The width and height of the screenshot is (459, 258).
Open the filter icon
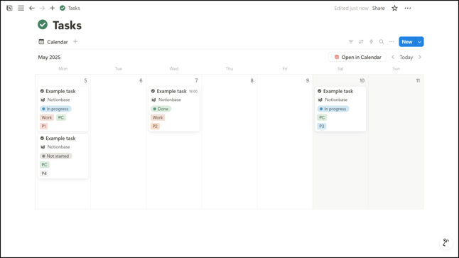click(351, 42)
